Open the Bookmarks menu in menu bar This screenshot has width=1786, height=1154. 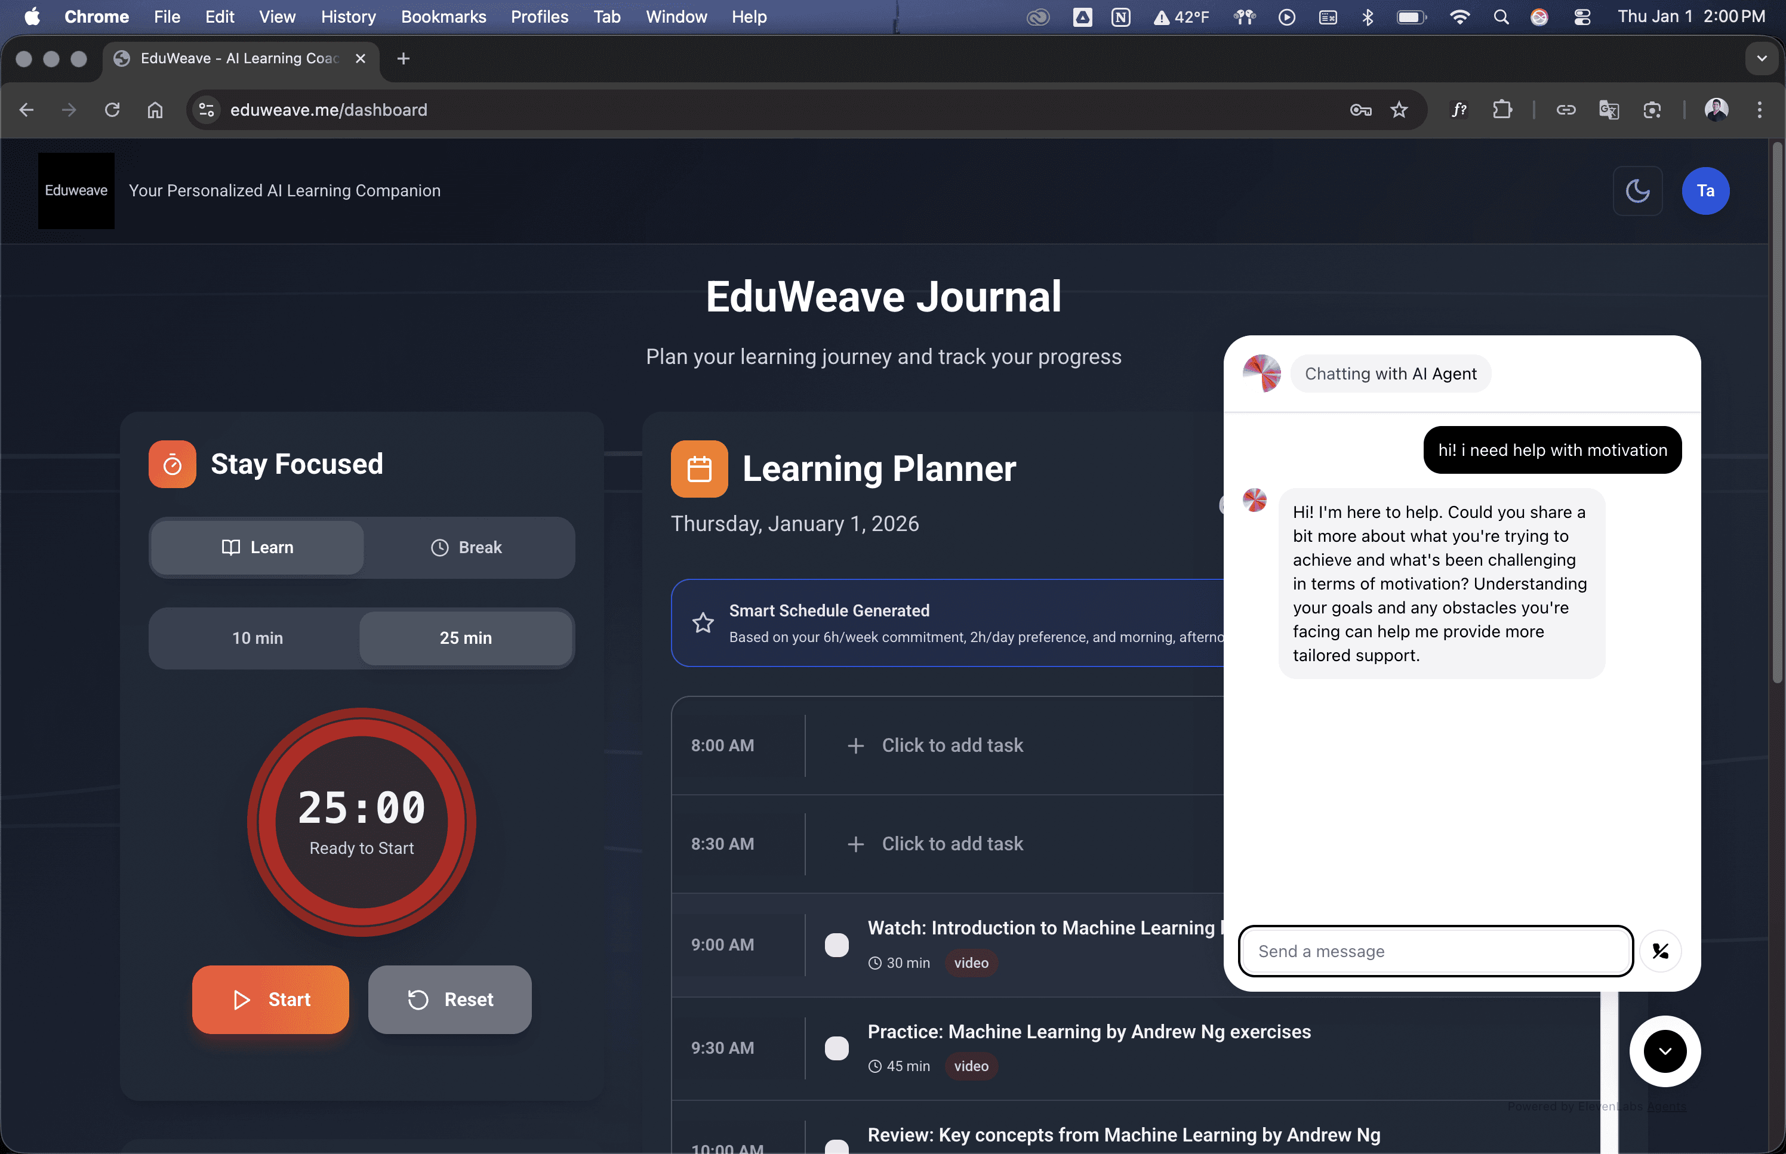click(443, 17)
